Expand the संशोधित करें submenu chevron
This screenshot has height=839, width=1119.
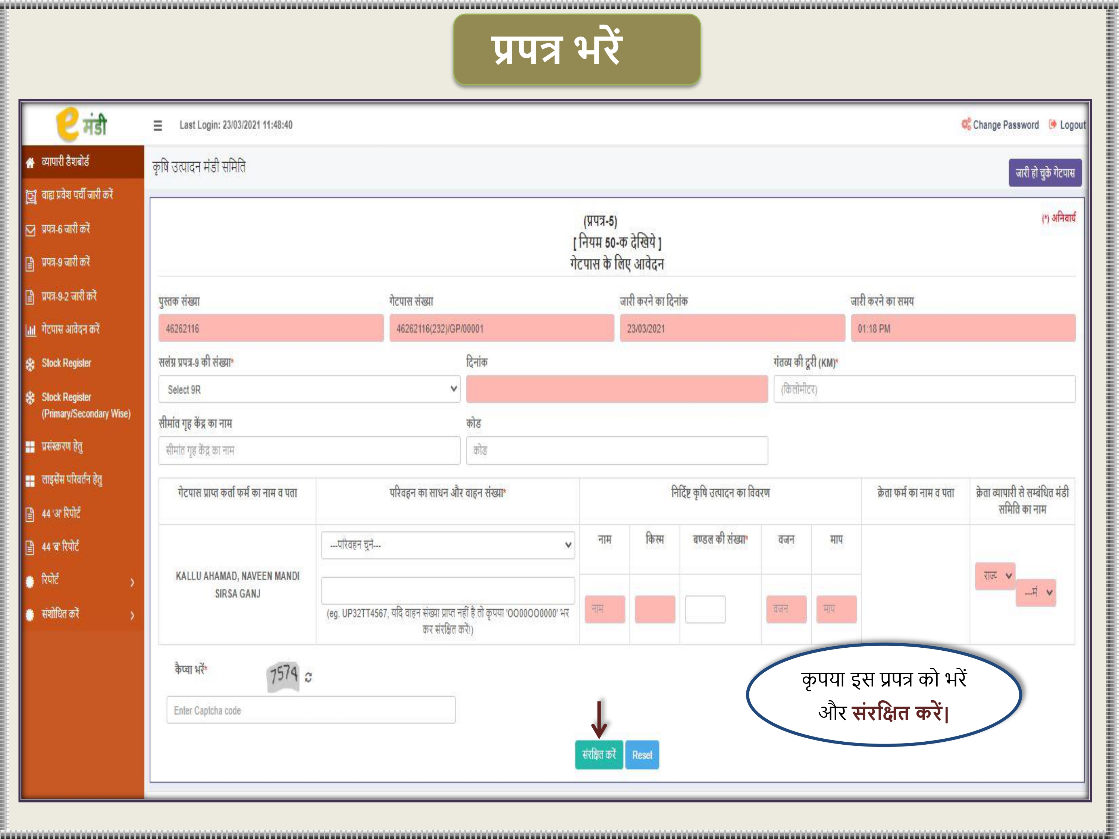tap(132, 616)
